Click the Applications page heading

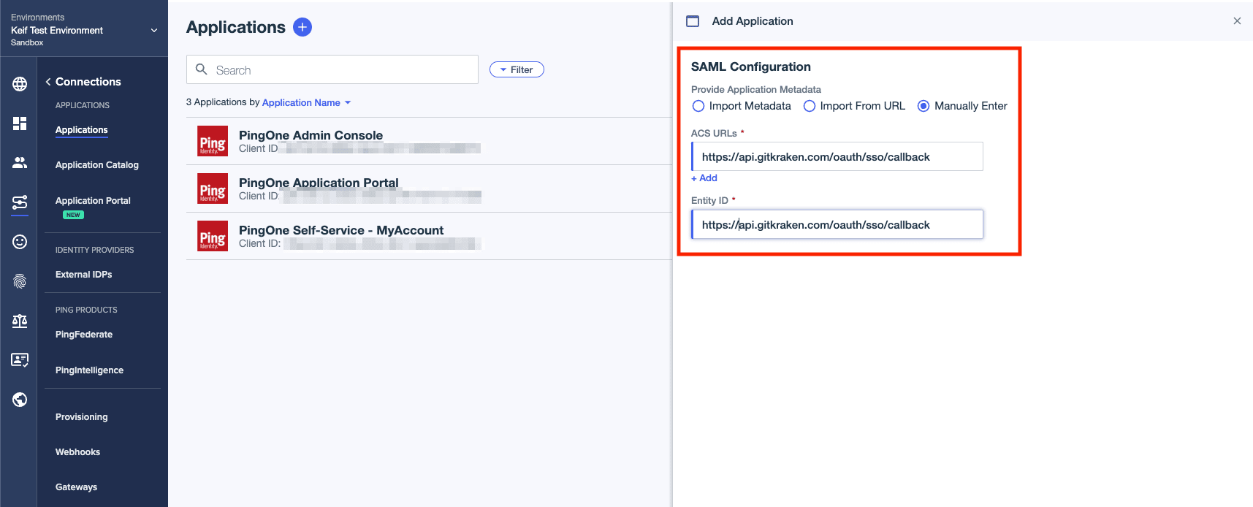pyautogui.click(x=236, y=27)
